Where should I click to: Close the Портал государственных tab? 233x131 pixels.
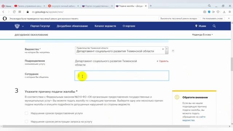pos(112,6)
